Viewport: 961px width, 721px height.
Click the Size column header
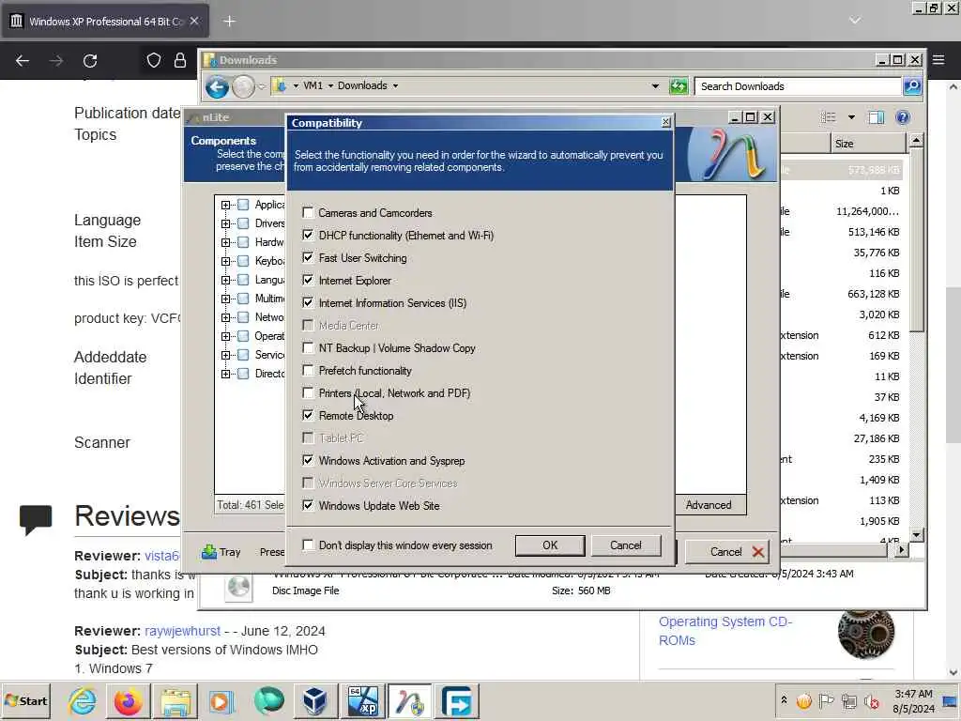[x=868, y=144]
